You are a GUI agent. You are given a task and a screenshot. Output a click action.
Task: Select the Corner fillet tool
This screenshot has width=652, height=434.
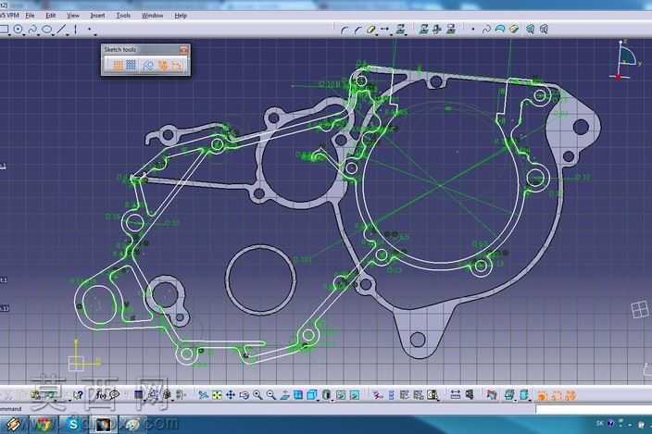click(x=344, y=30)
